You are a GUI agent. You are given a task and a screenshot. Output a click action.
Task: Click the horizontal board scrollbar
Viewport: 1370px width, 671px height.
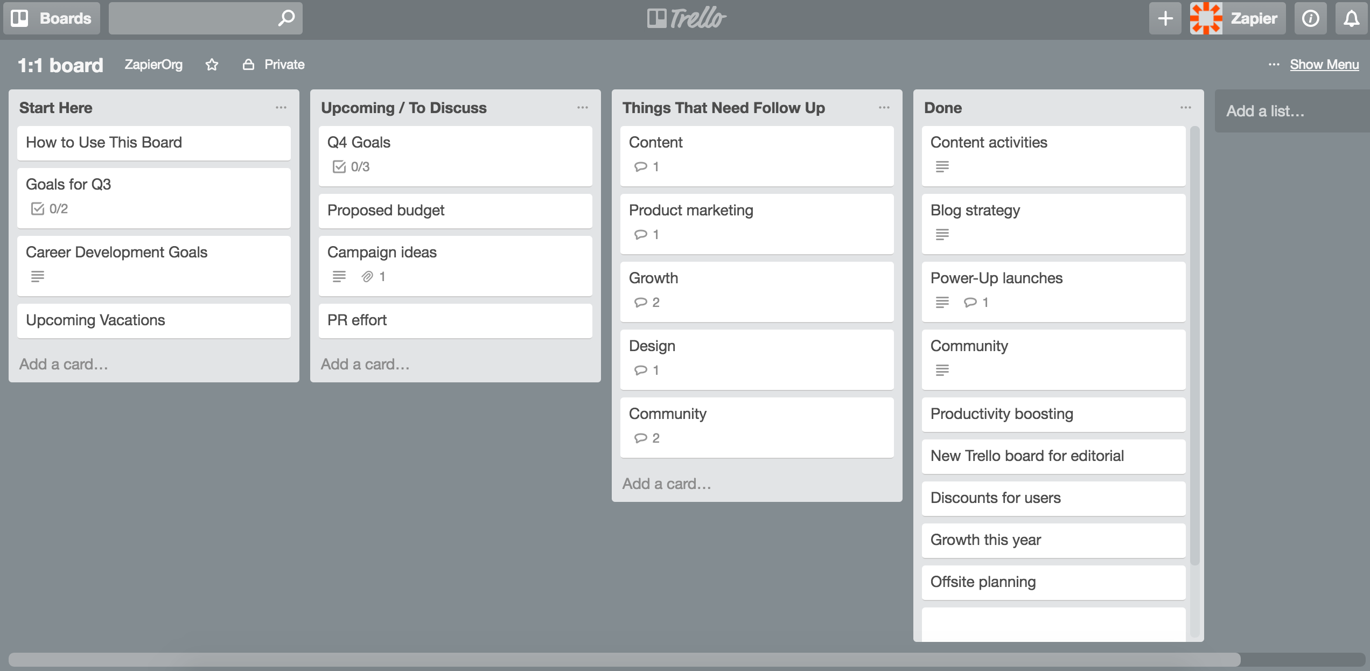pyautogui.click(x=625, y=659)
